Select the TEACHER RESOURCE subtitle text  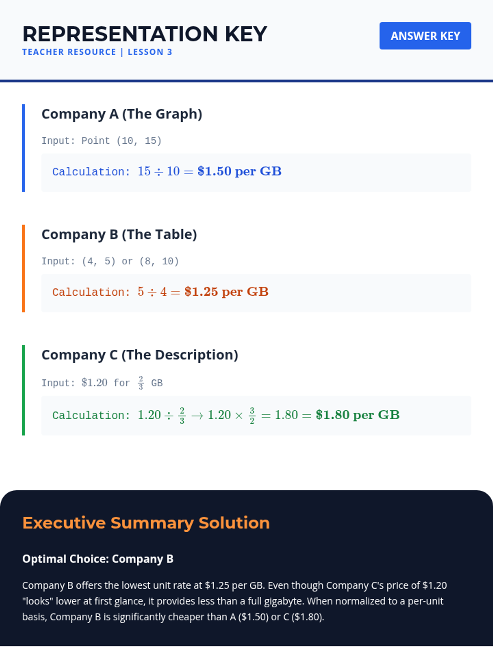(69, 52)
